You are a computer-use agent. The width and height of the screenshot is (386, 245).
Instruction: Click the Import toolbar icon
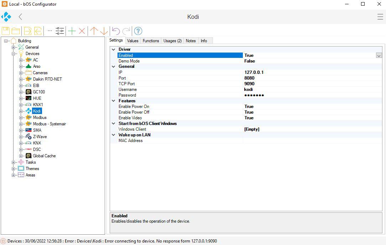click(x=38, y=31)
